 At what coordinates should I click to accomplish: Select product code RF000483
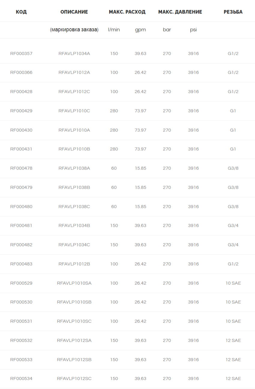click(21, 264)
